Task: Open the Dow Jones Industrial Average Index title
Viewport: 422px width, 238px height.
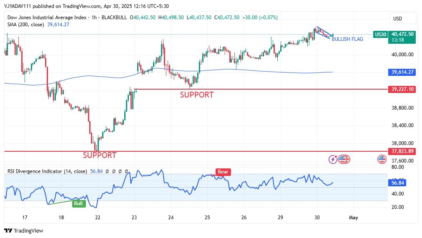Action: [x=47, y=18]
